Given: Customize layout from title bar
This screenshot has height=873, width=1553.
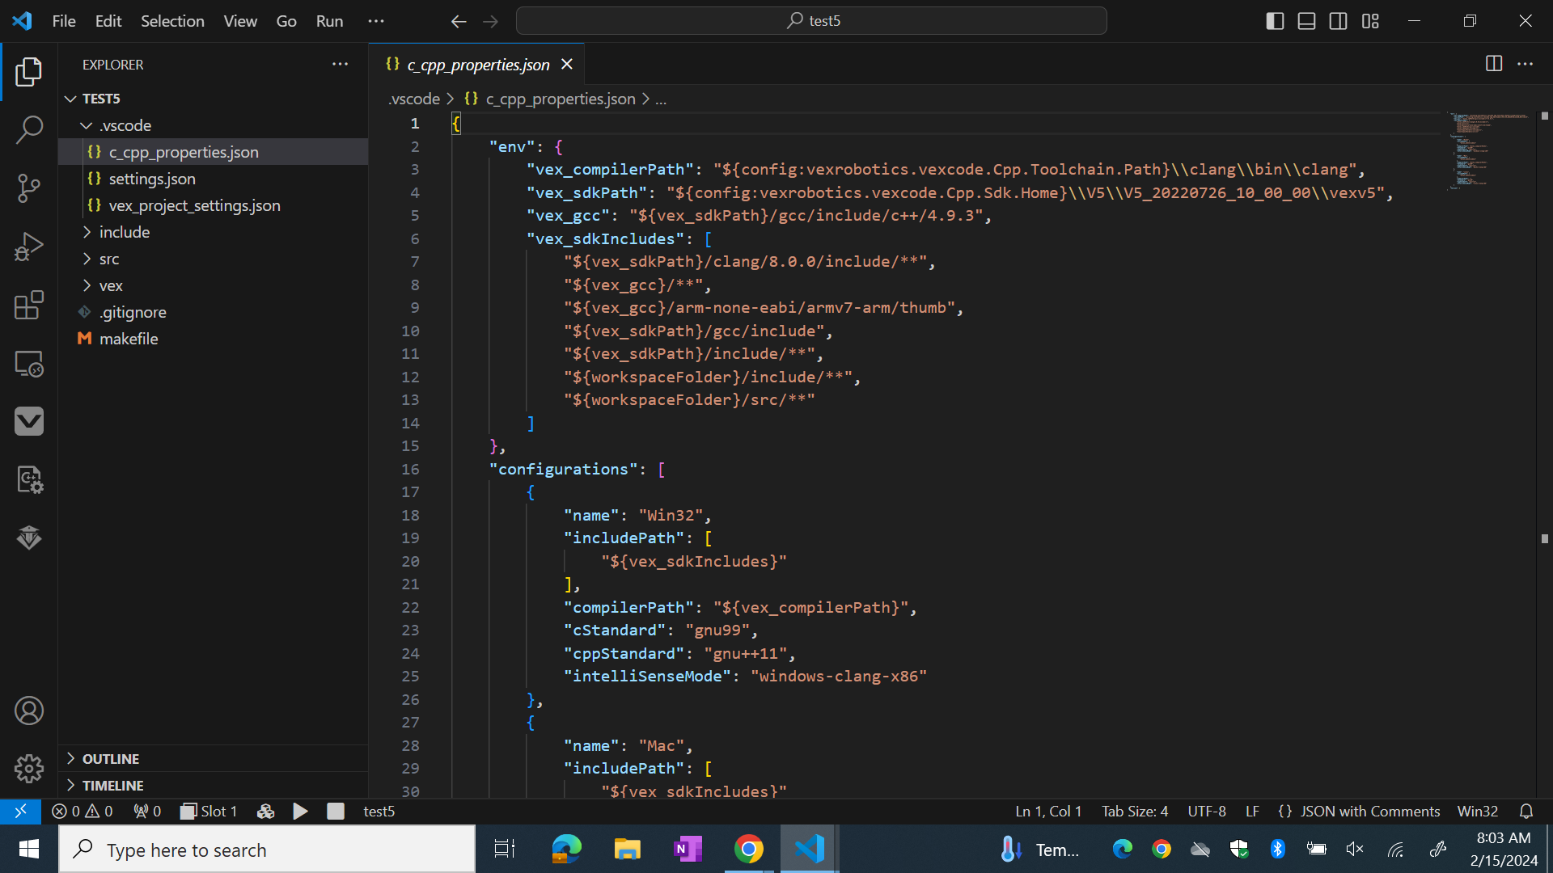Looking at the screenshot, I should 1370,21.
